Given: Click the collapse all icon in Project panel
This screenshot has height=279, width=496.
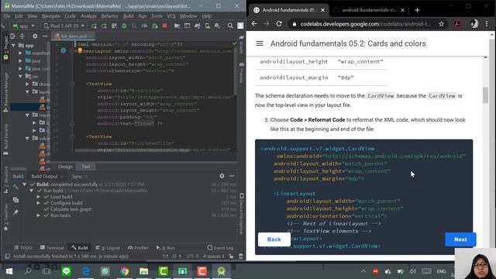Looking at the screenshot, I should click(22, 36).
